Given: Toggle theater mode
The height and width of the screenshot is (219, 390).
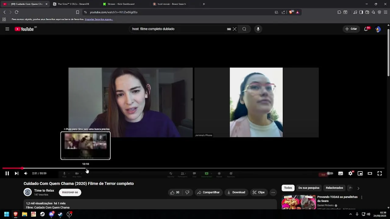Looking at the screenshot, I should (x=370, y=173).
